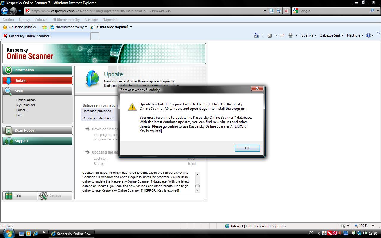Open the Soubor menu
The image size is (381, 238).
click(9, 20)
